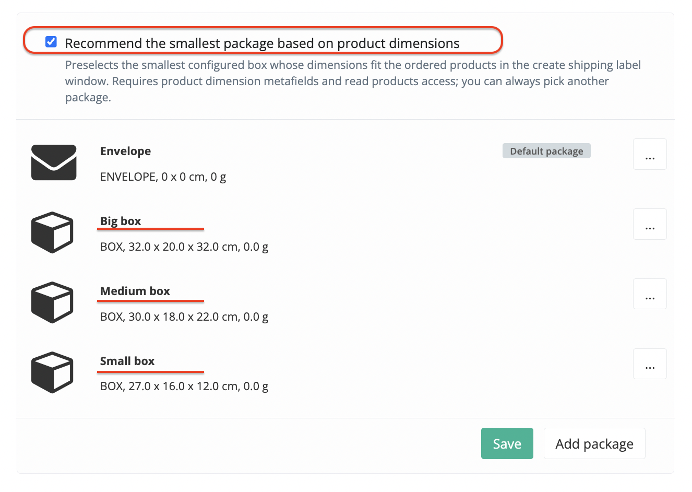
Task: Add a new package
Action: tap(594, 443)
